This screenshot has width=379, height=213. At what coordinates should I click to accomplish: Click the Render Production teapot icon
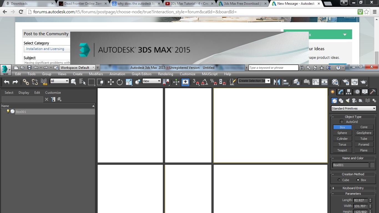pos(364,82)
